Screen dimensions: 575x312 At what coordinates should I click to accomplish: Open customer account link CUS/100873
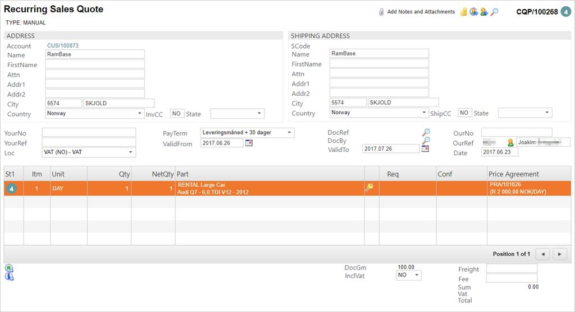click(63, 46)
